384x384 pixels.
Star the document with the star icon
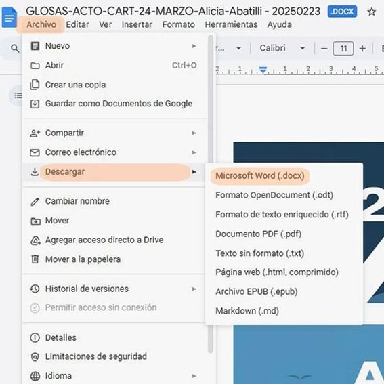pos(372,12)
